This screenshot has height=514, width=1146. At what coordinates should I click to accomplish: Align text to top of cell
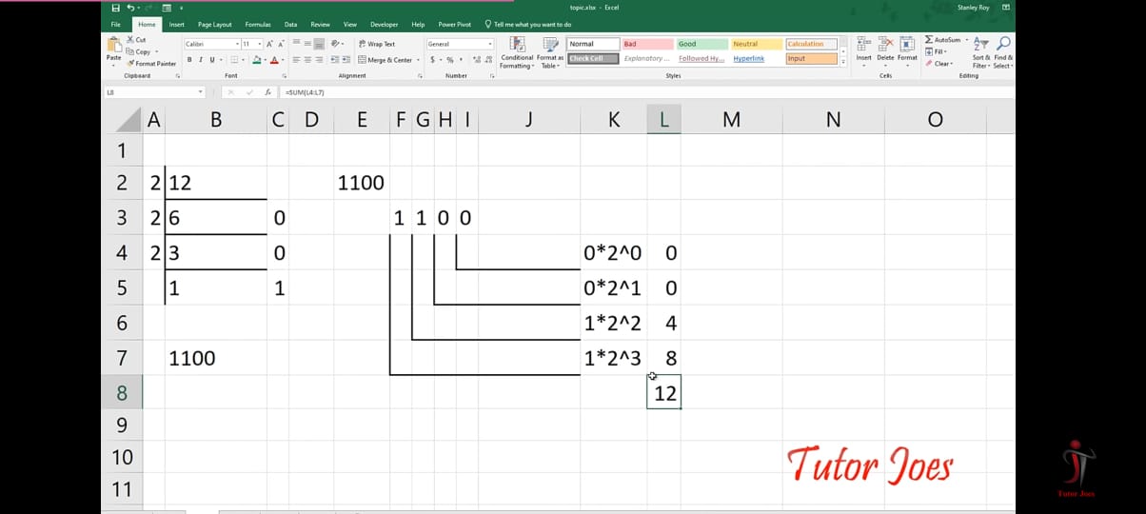click(x=297, y=44)
